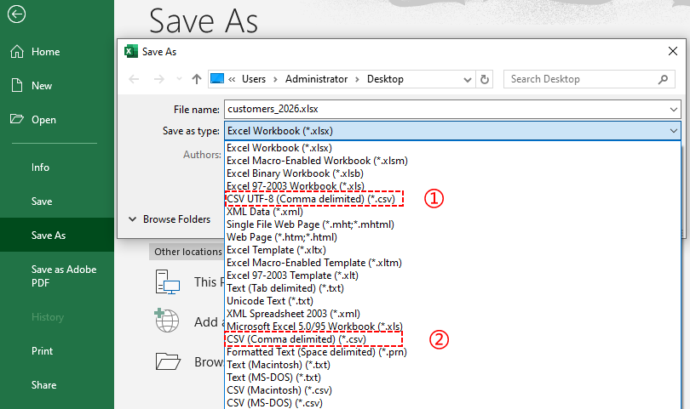Viewport: 690px width, 409px height.
Task: Click Administrator in the address path
Action: 316,79
